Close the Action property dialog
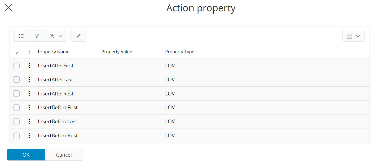The height and width of the screenshot is (167, 378). click(8, 8)
